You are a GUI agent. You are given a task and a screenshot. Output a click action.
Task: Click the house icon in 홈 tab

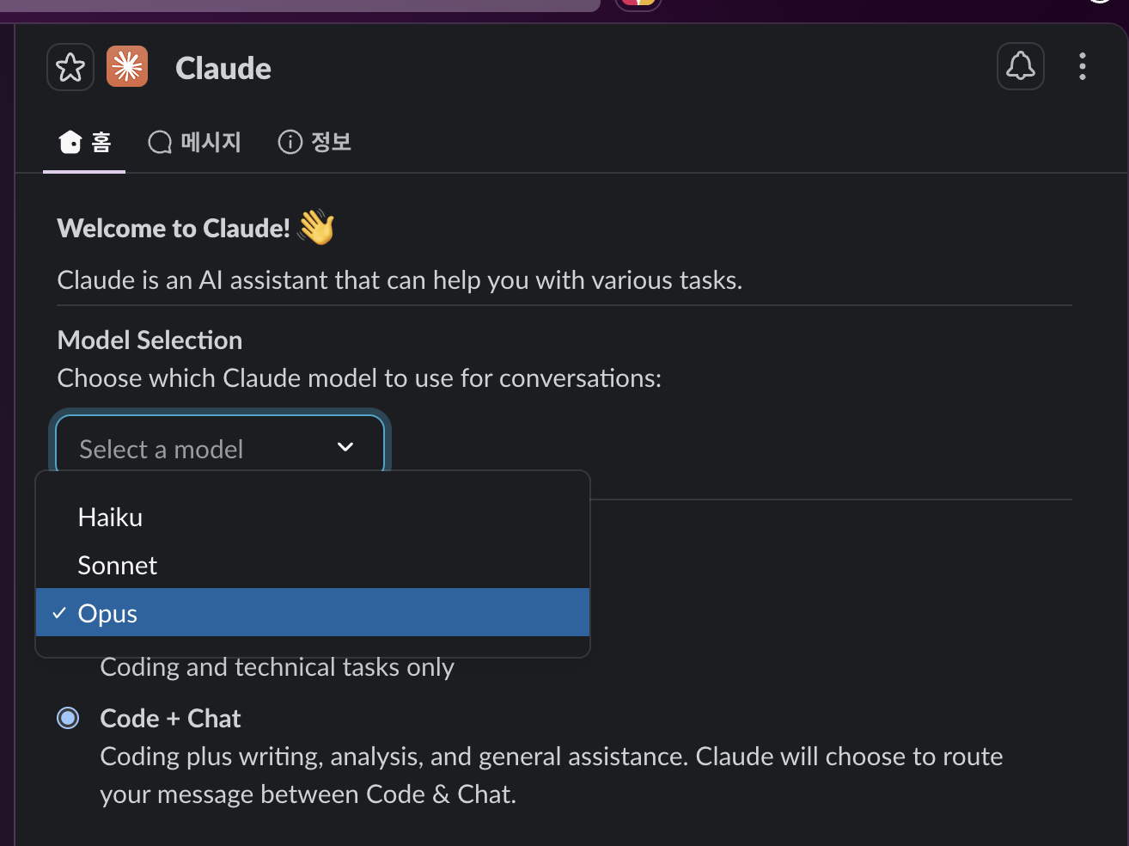tap(70, 142)
